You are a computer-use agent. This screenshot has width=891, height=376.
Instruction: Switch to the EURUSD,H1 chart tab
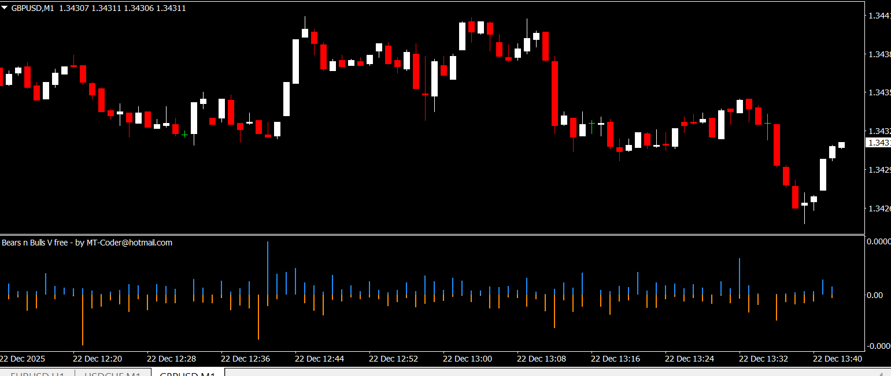click(x=38, y=374)
